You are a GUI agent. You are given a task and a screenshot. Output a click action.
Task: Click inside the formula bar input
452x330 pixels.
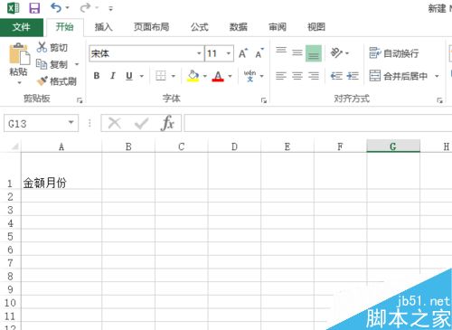[x=318, y=123]
